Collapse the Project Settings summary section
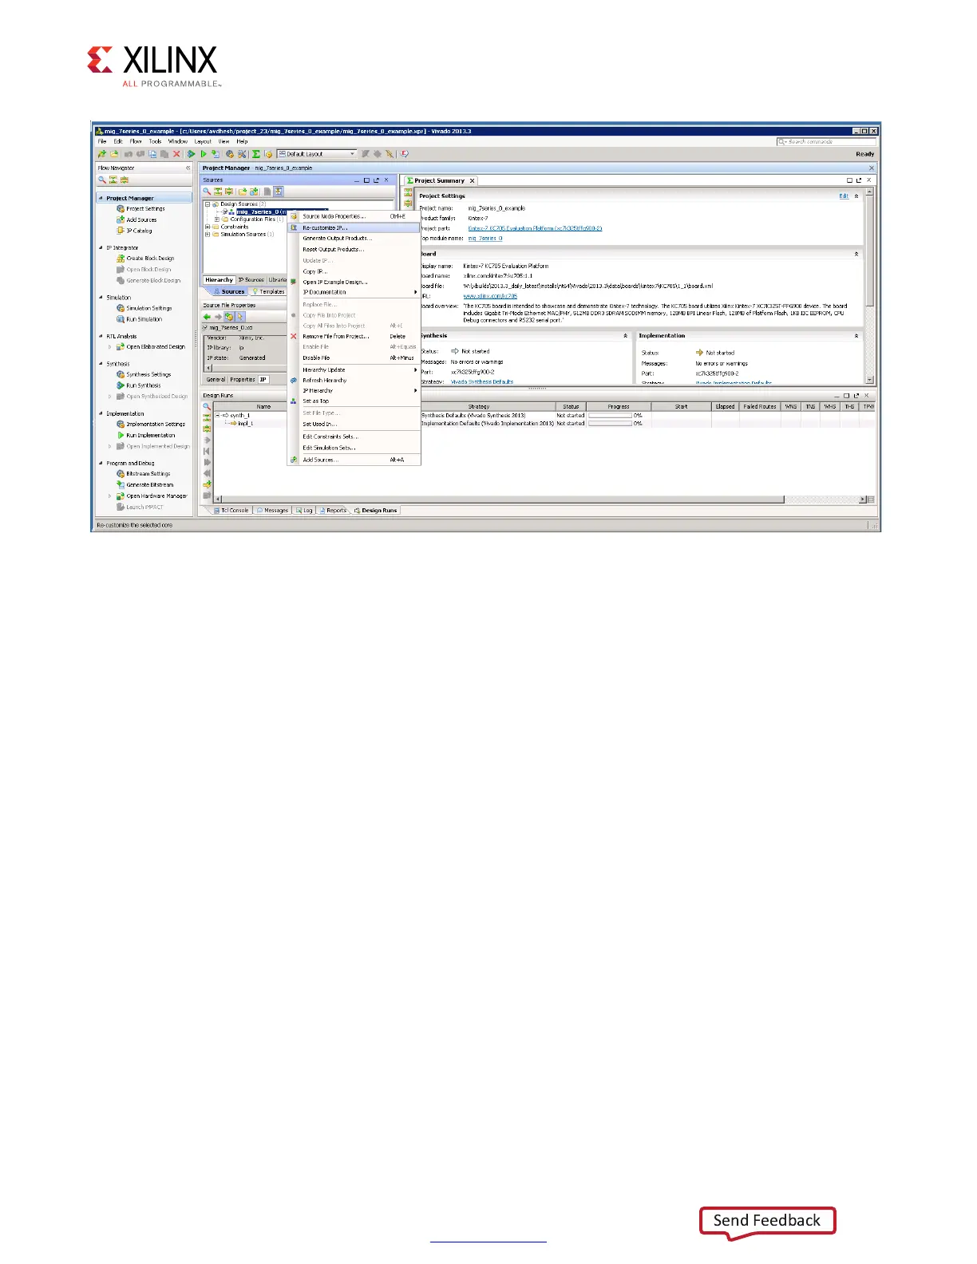Screen dimensions: 977x1264 pos(856,196)
